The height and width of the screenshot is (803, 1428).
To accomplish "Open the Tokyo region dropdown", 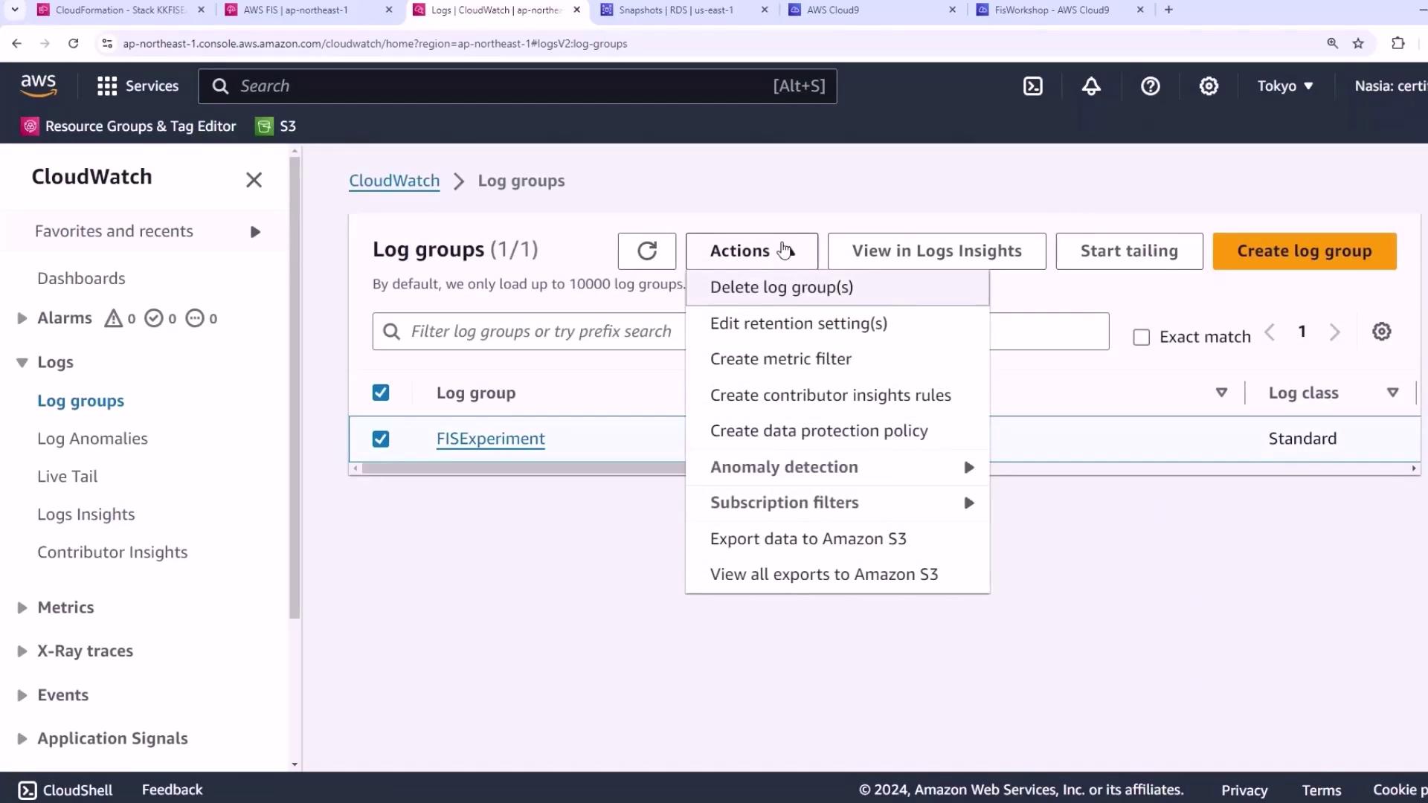I will pos(1284,86).
